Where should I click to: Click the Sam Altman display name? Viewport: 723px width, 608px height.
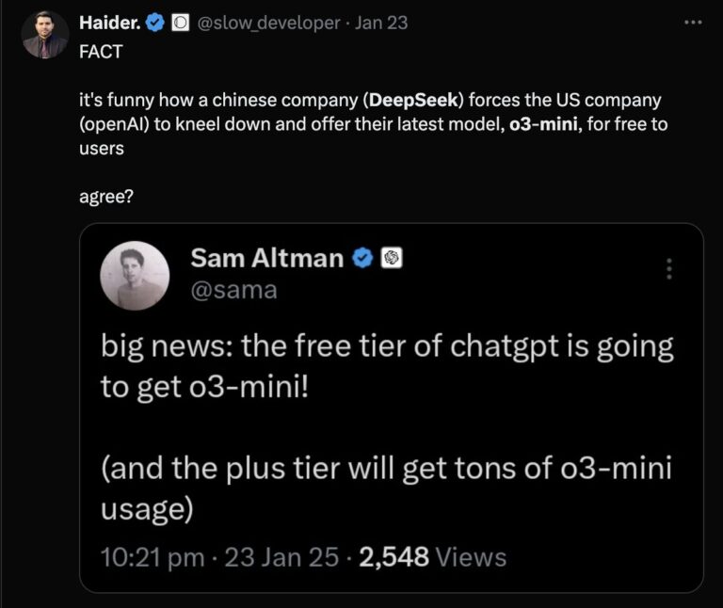(266, 257)
